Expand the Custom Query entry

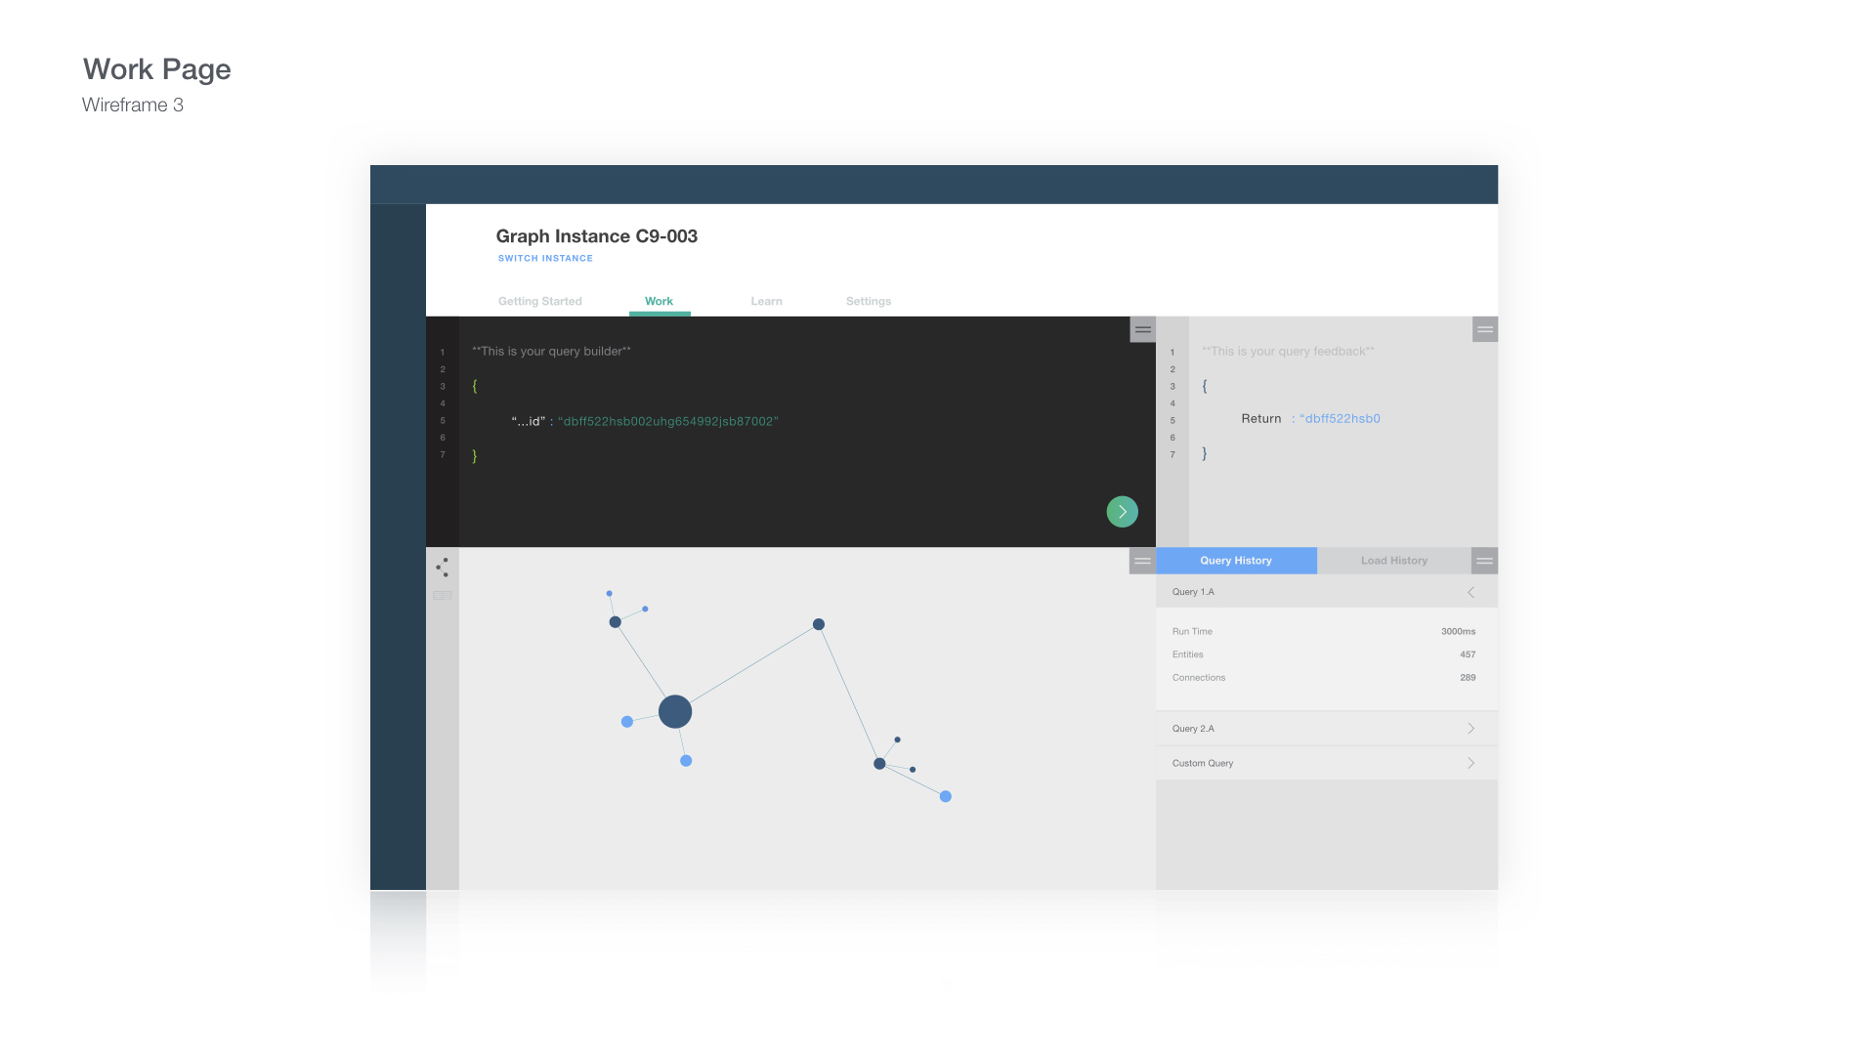[x=1471, y=761]
